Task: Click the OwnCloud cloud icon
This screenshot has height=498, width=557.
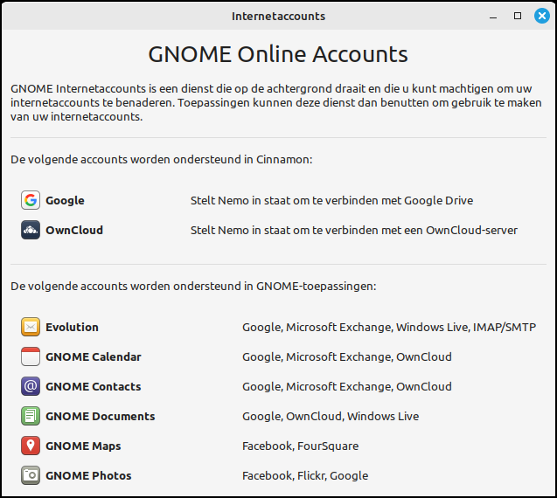Action: [x=31, y=230]
